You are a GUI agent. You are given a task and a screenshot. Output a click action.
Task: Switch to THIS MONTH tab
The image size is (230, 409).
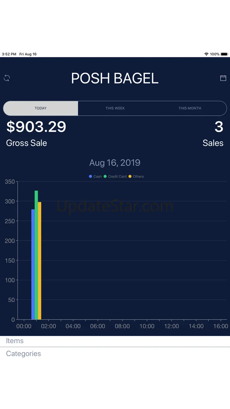click(x=190, y=108)
